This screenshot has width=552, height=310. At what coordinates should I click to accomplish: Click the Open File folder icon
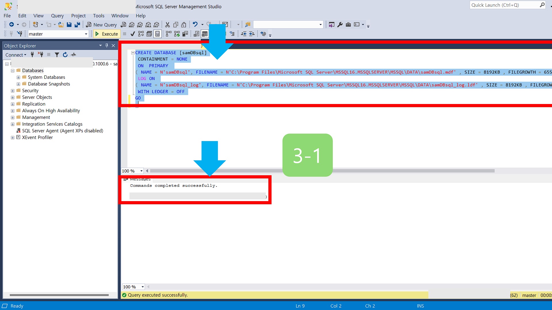(x=61, y=25)
